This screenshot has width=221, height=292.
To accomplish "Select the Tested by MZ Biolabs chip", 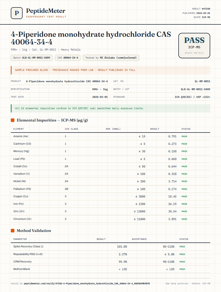I will pyautogui.click(x=111, y=58).
